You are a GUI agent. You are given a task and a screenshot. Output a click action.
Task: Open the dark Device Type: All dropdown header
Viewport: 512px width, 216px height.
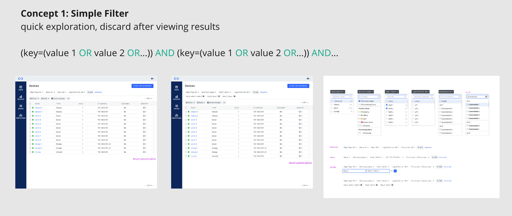click(338, 92)
